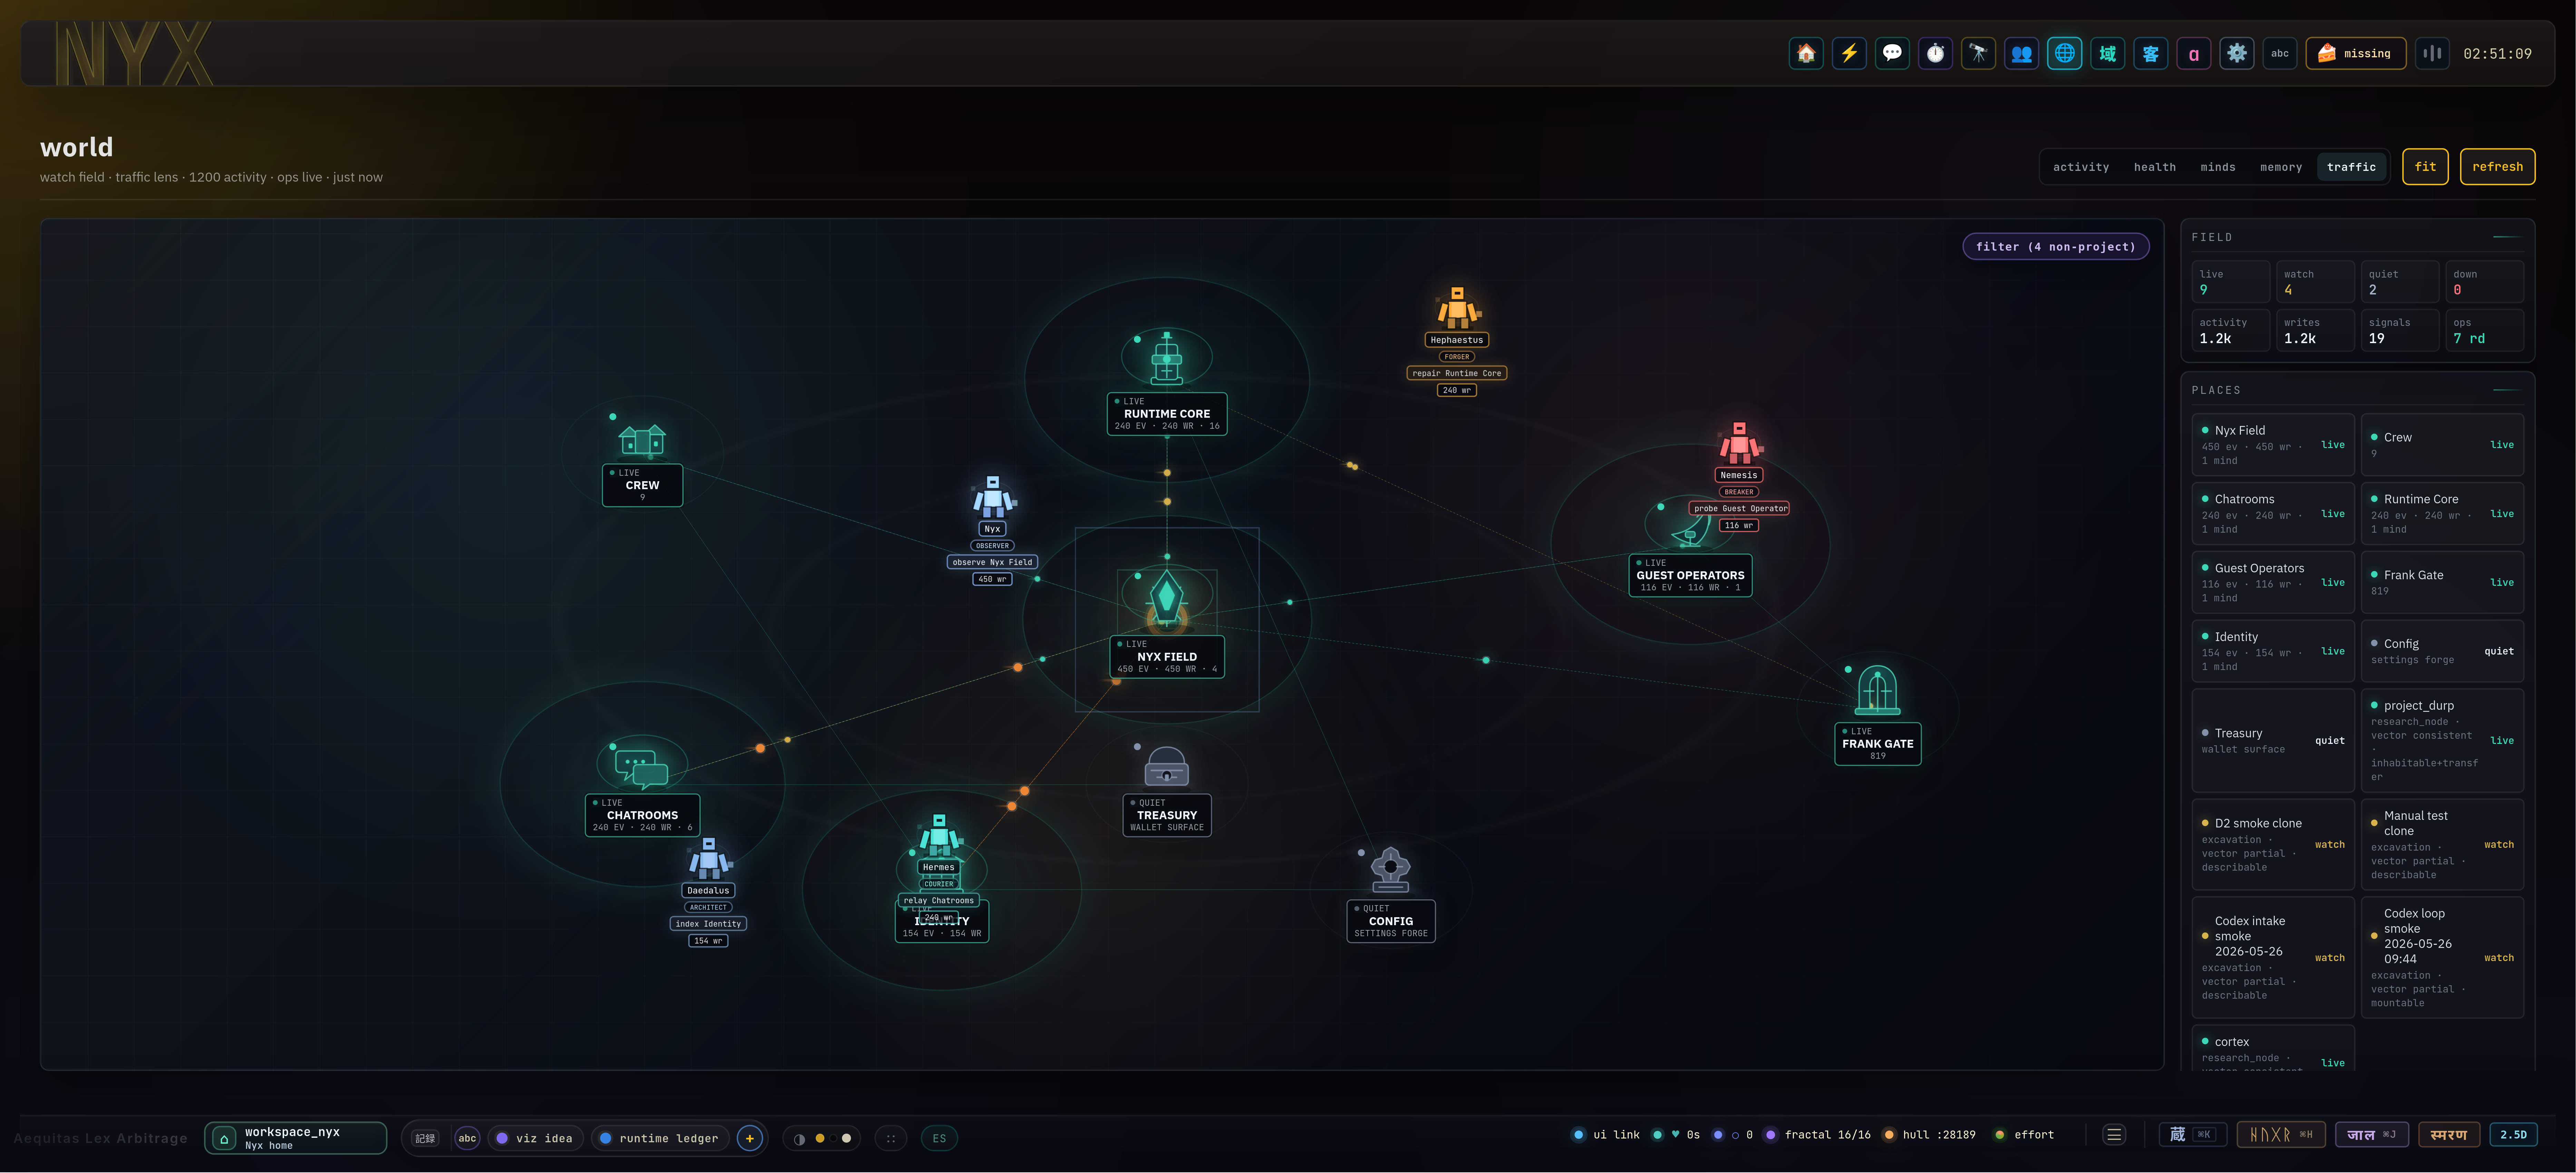Add a new tab with plus button
Screen dimensions: 2576x1173
point(749,1138)
